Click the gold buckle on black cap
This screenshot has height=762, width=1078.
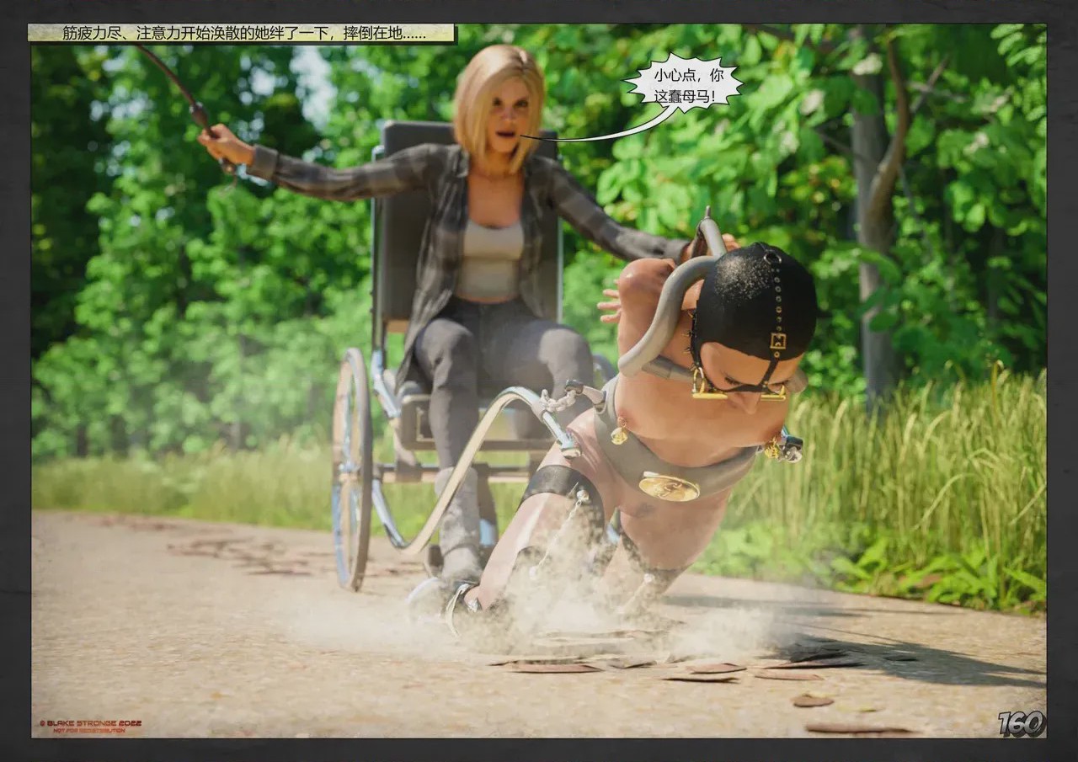tap(777, 341)
